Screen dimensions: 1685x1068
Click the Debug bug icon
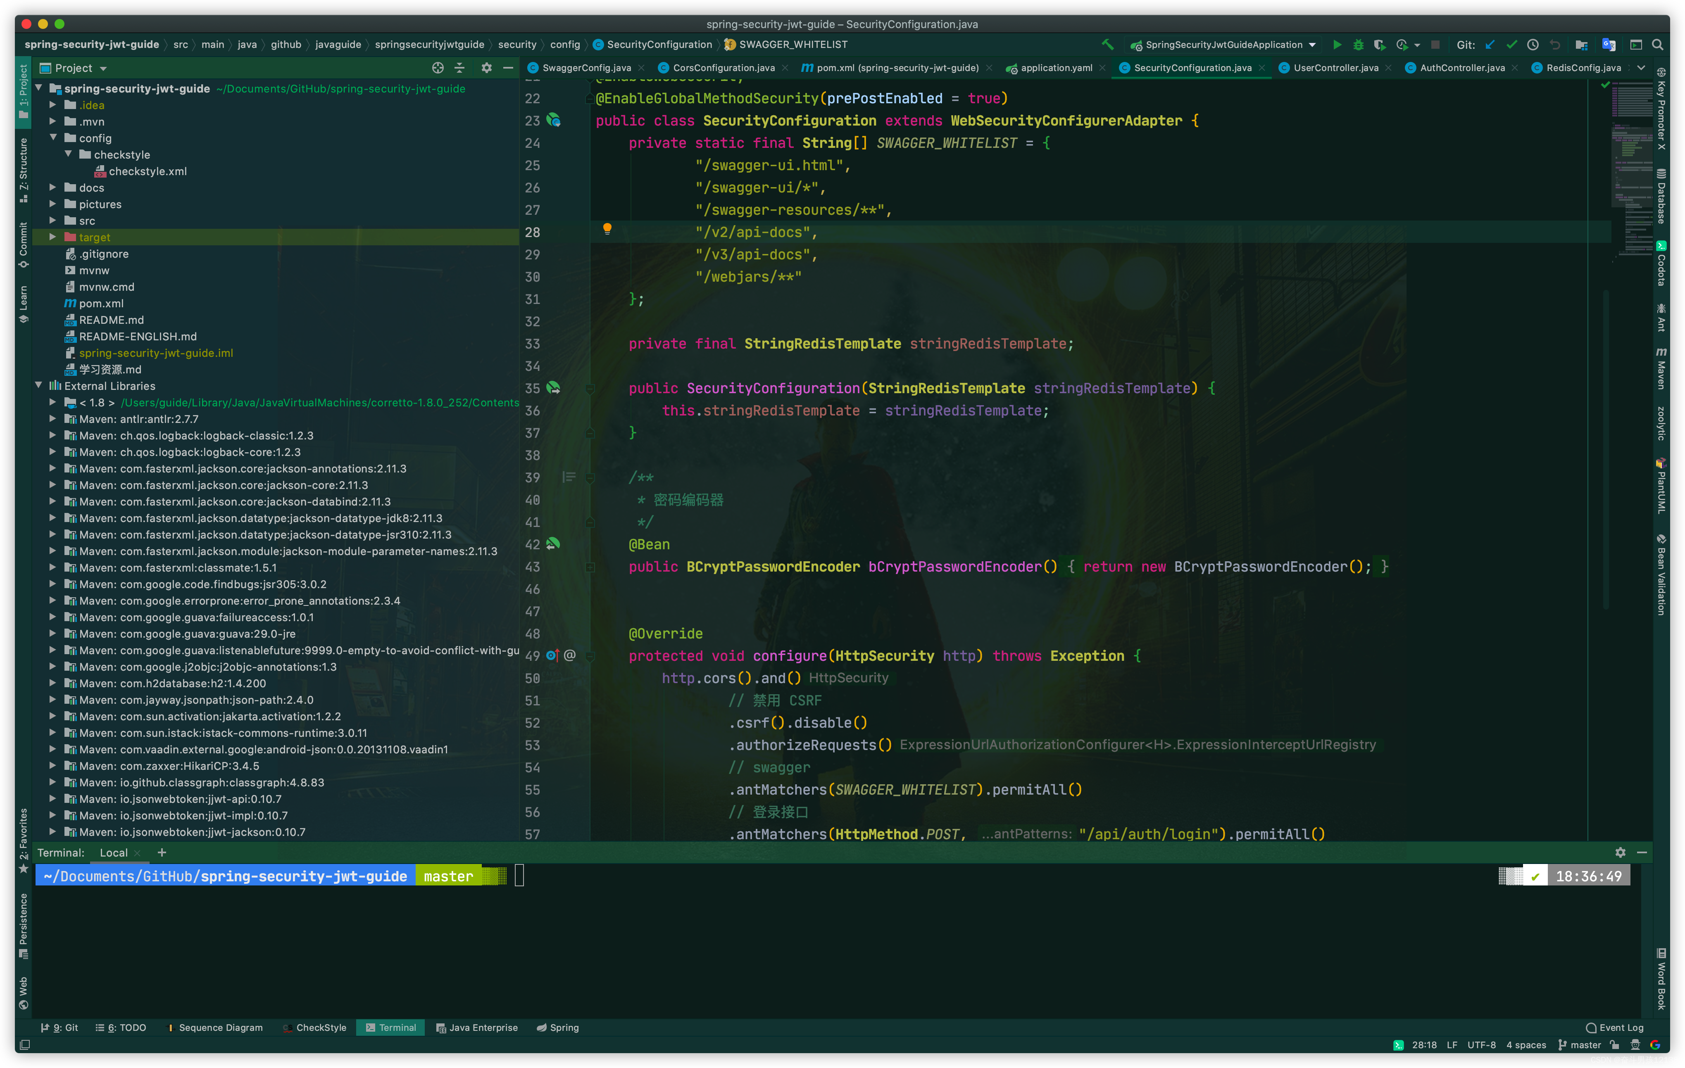point(1357,45)
